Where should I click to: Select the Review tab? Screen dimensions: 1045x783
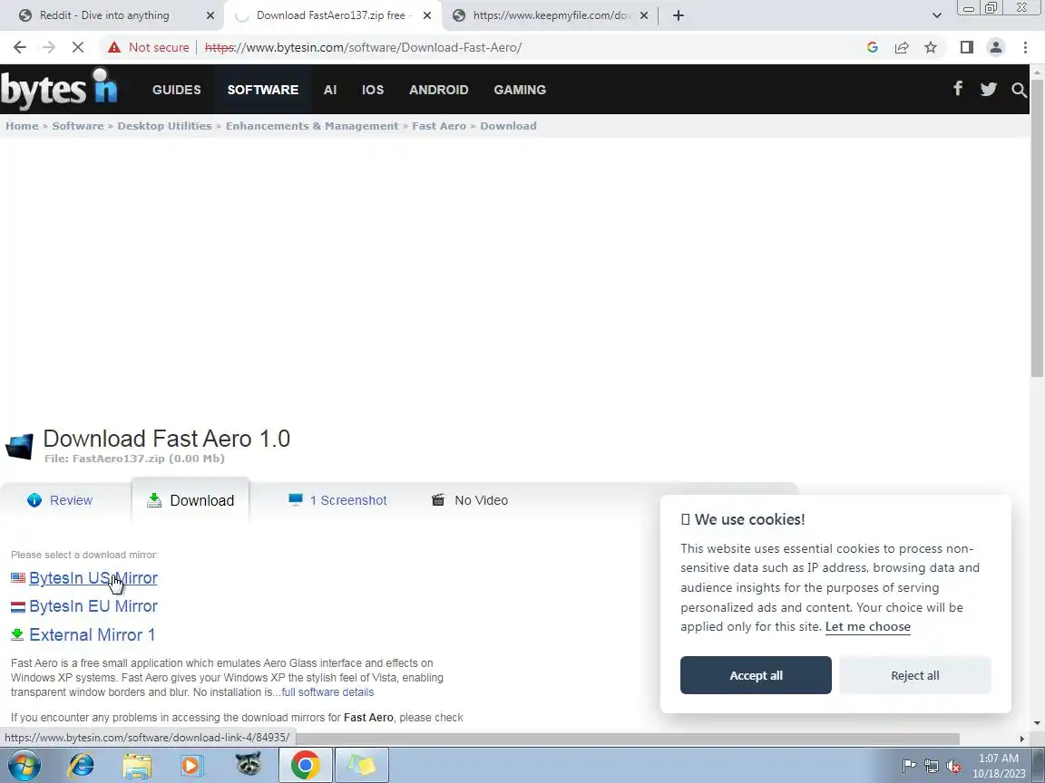[60, 500]
